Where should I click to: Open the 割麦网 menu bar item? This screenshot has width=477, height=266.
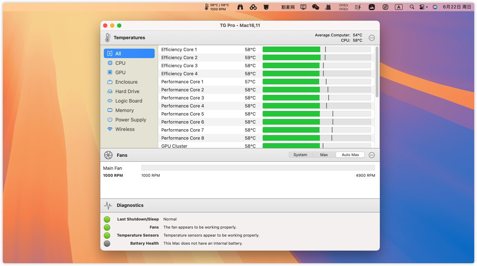pos(288,7)
